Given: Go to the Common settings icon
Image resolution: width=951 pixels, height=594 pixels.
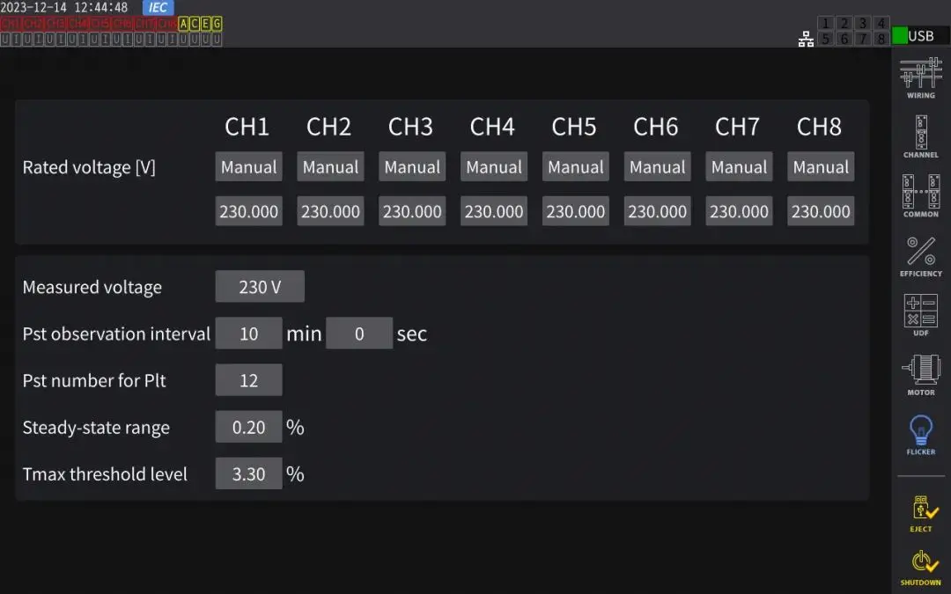Looking at the screenshot, I should tap(921, 195).
